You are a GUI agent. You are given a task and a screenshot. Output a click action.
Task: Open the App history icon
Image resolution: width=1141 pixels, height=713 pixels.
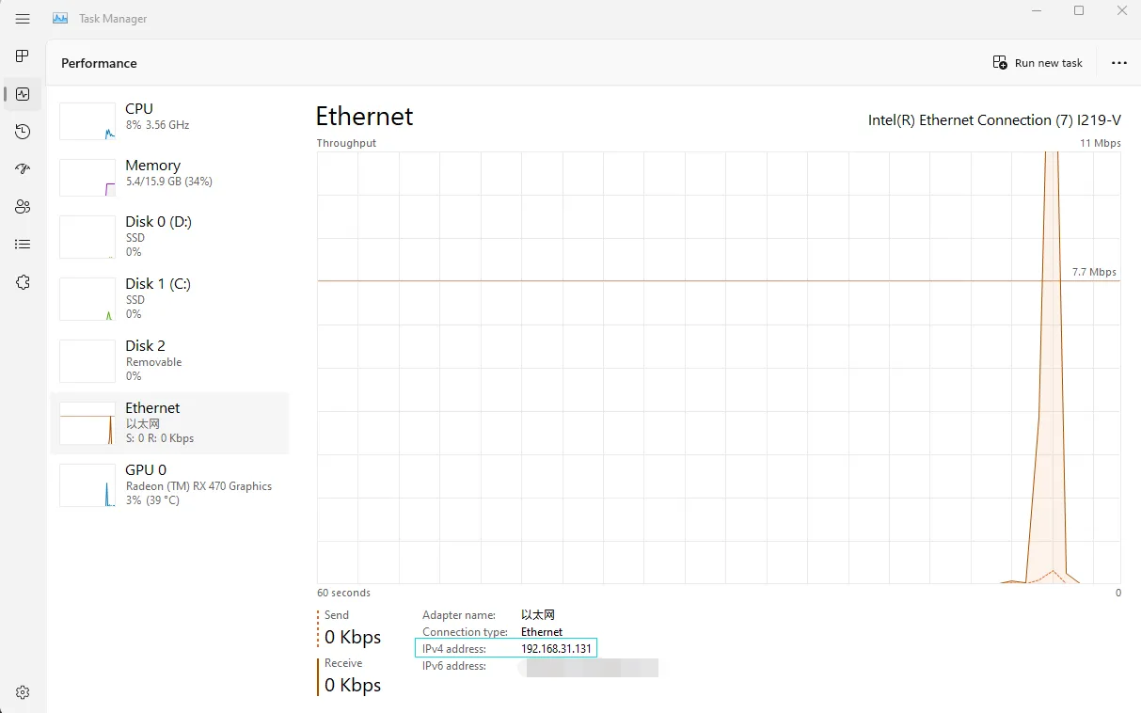23,132
